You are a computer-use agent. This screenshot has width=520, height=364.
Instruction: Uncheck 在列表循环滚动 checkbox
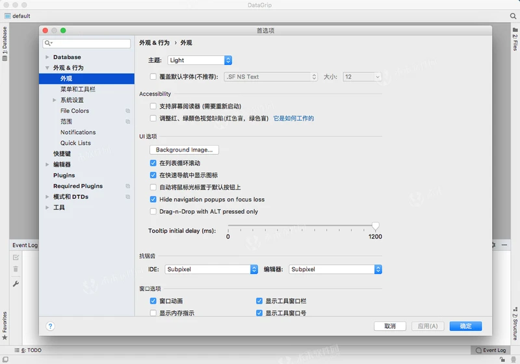pos(153,163)
